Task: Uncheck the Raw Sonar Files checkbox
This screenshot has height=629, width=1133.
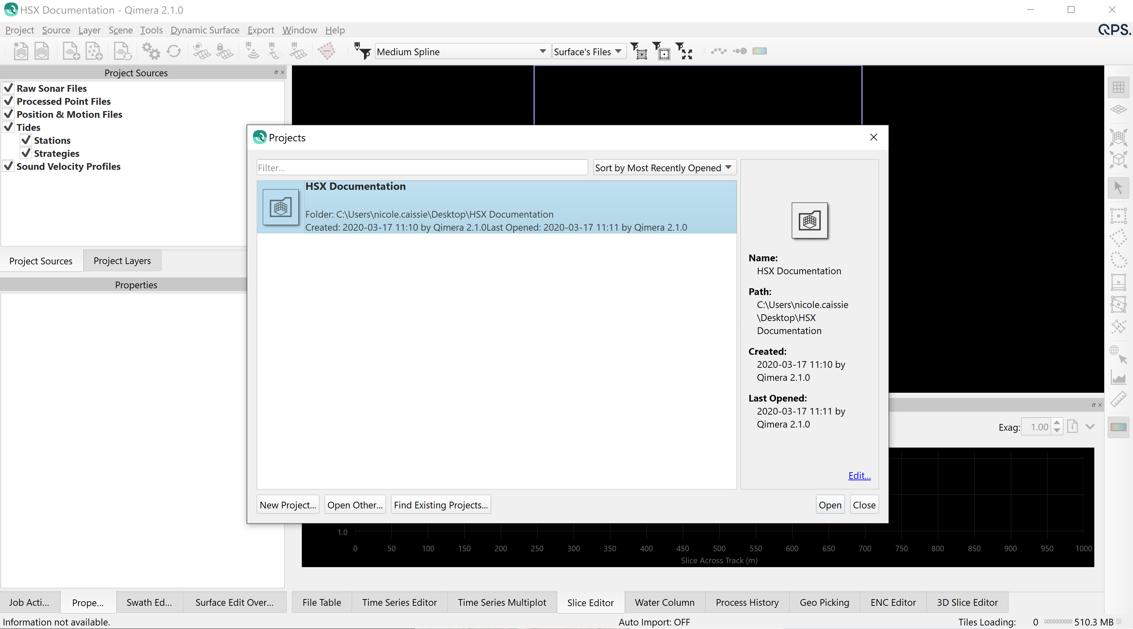Action: click(9, 88)
